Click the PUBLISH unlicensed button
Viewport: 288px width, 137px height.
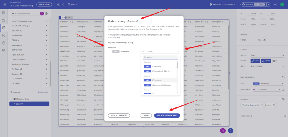click(x=253, y=5)
